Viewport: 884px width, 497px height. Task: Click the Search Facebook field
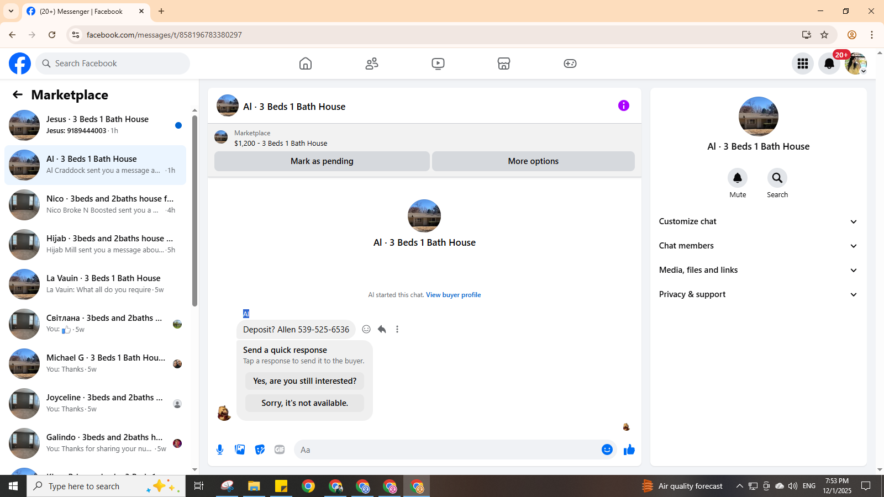(x=113, y=64)
